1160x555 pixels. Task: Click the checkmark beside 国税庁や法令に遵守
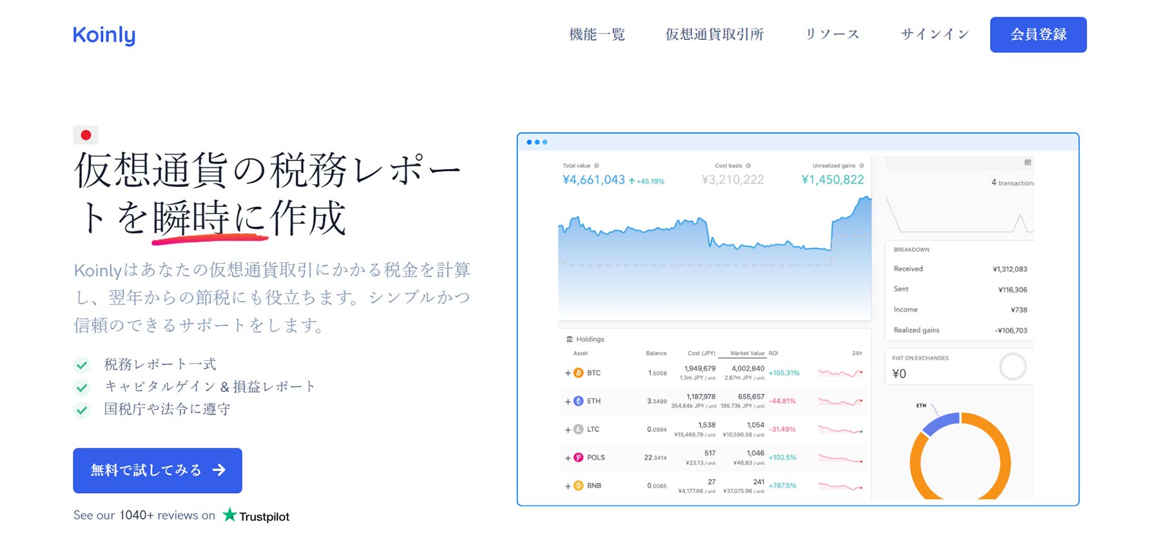(x=82, y=410)
